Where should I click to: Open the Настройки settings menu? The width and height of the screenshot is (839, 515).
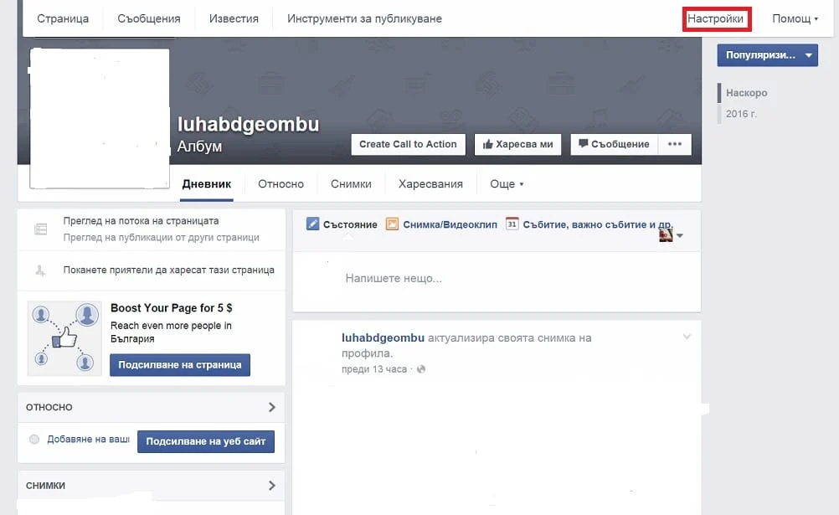tap(716, 19)
